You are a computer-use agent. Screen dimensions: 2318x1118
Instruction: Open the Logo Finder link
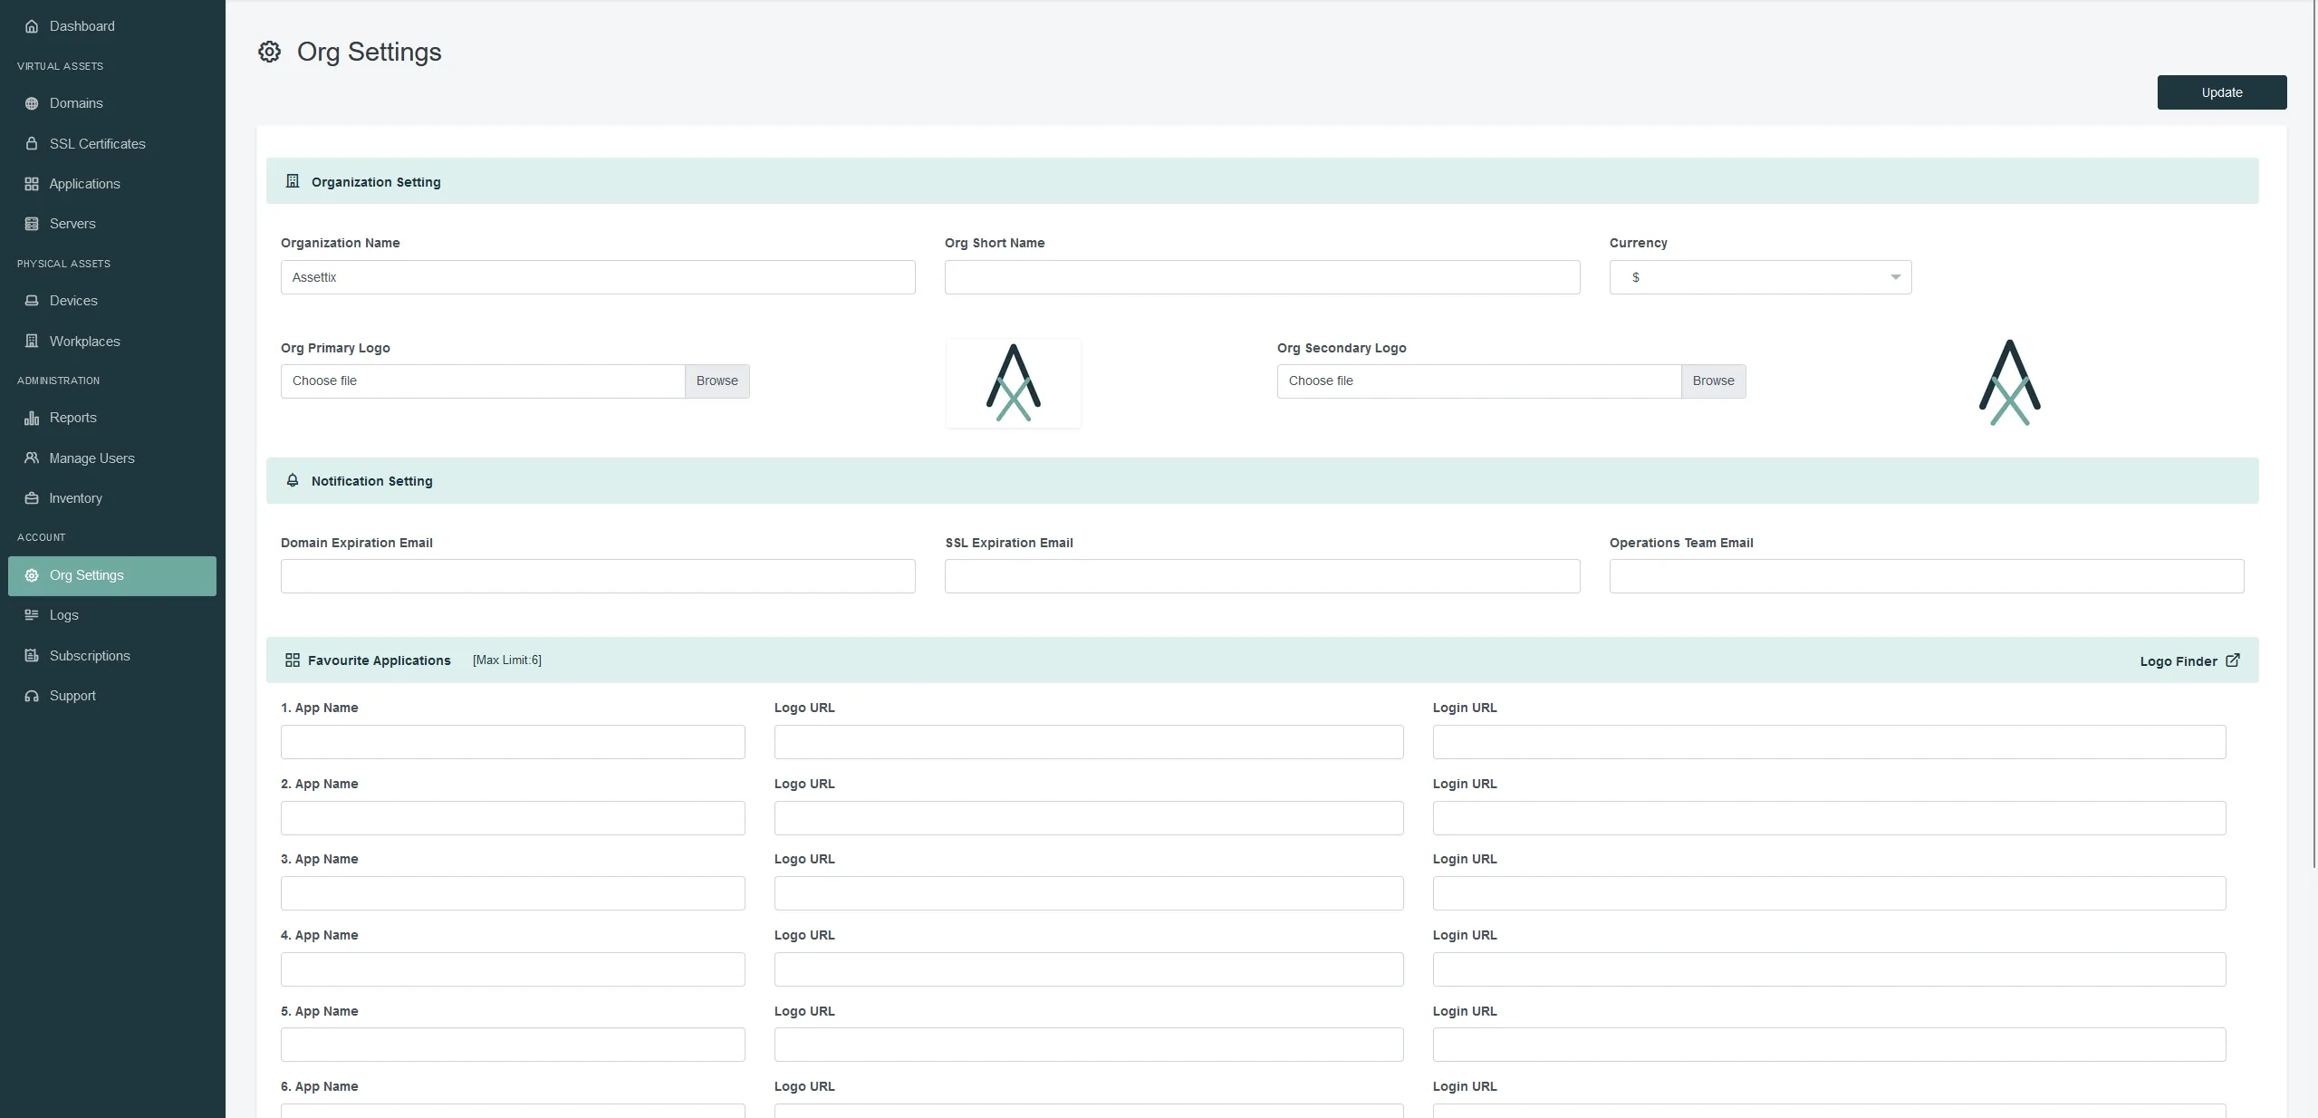2189,660
